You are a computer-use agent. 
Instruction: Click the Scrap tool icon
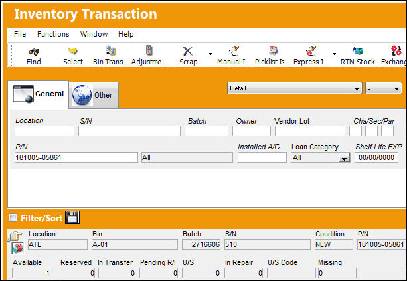[x=188, y=51]
